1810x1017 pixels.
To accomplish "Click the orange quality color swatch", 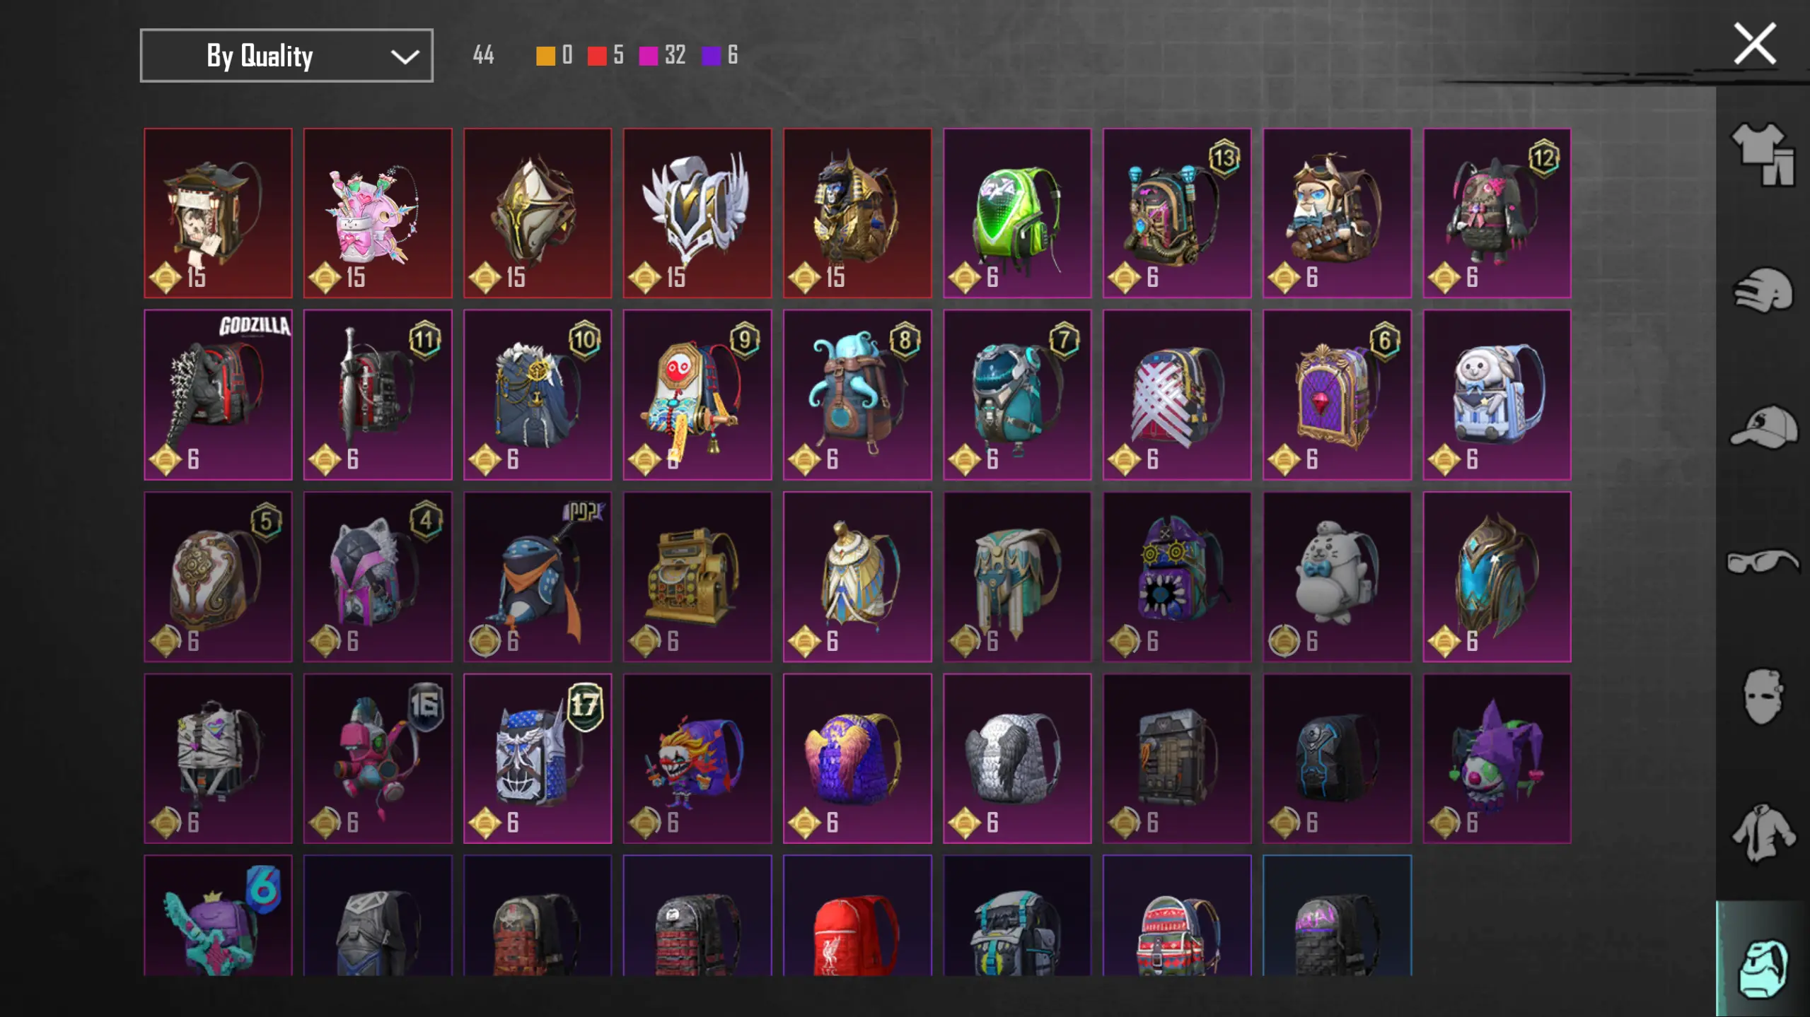I will [545, 56].
